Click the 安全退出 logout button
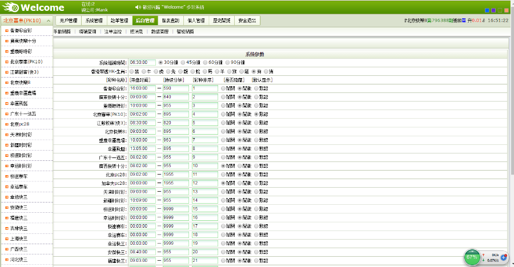The width and height of the screenshot is (514, 267). click(x=247, y=21)
